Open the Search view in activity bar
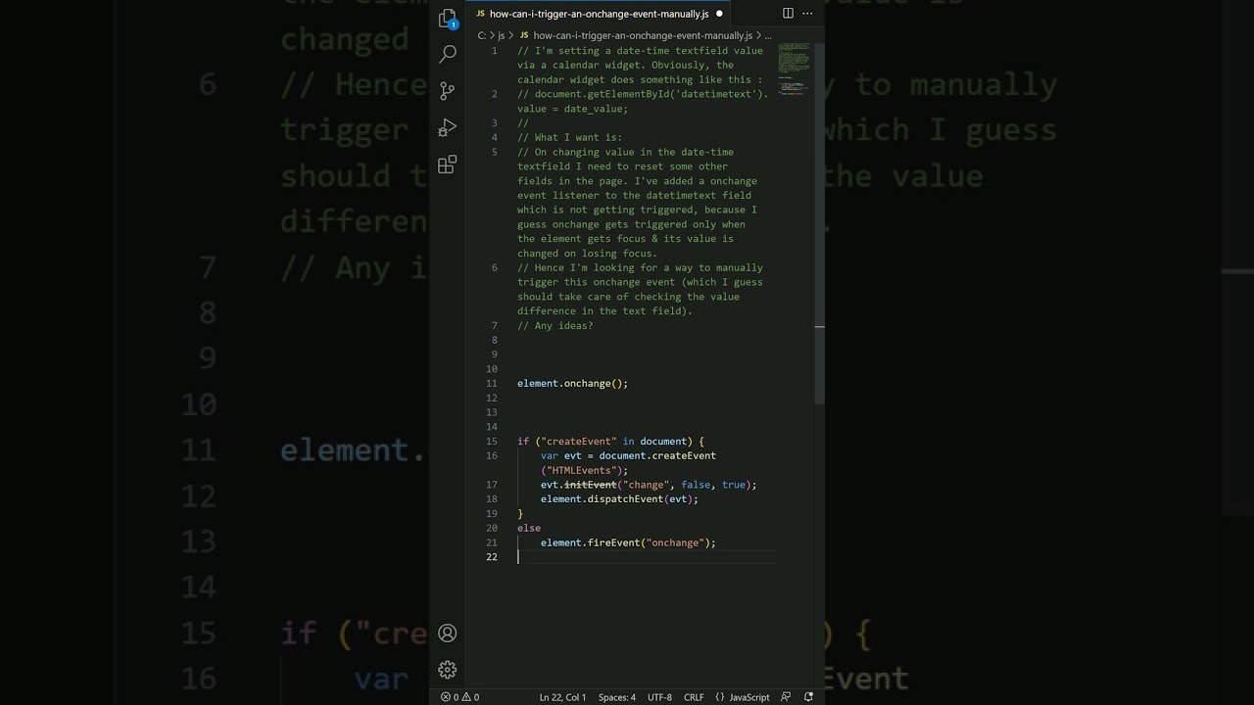The height and width of the screenshot is (705, 1254). (x=448, y=54)
